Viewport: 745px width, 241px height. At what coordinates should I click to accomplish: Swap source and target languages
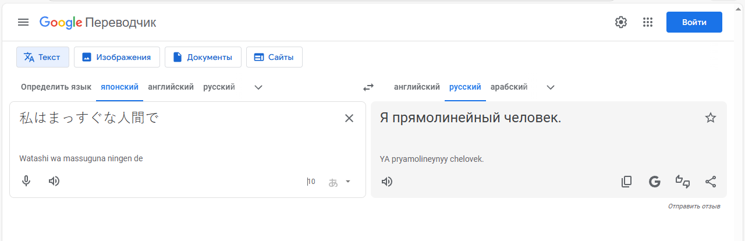368,87
